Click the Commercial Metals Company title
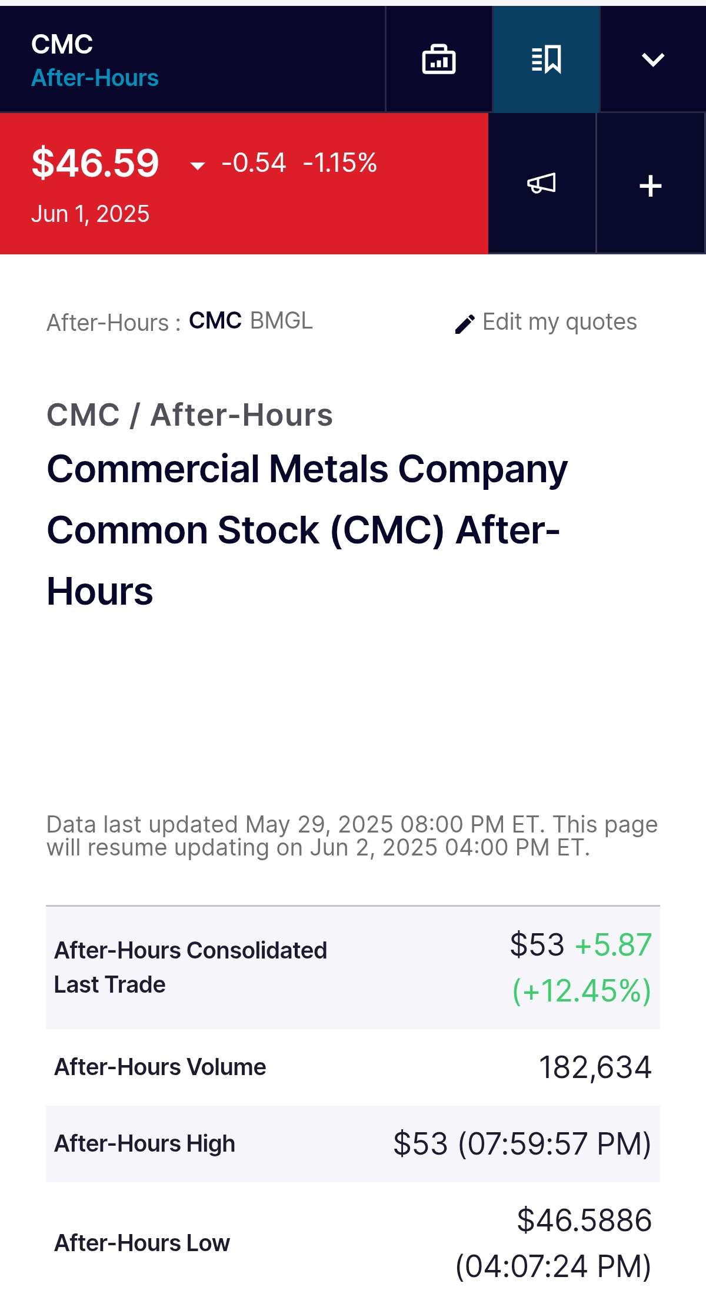The image size is (706, 1300). coord(306,529)
